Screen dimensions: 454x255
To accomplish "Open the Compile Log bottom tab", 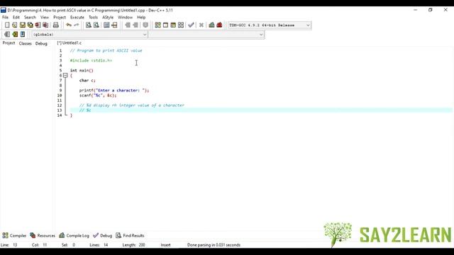I will (x=74, y=236).
